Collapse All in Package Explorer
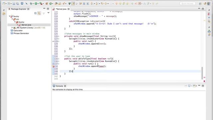 tap(36, 13)
